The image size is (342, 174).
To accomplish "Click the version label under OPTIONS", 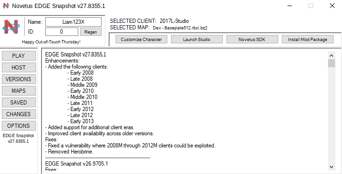I will [x=18, y=139].
